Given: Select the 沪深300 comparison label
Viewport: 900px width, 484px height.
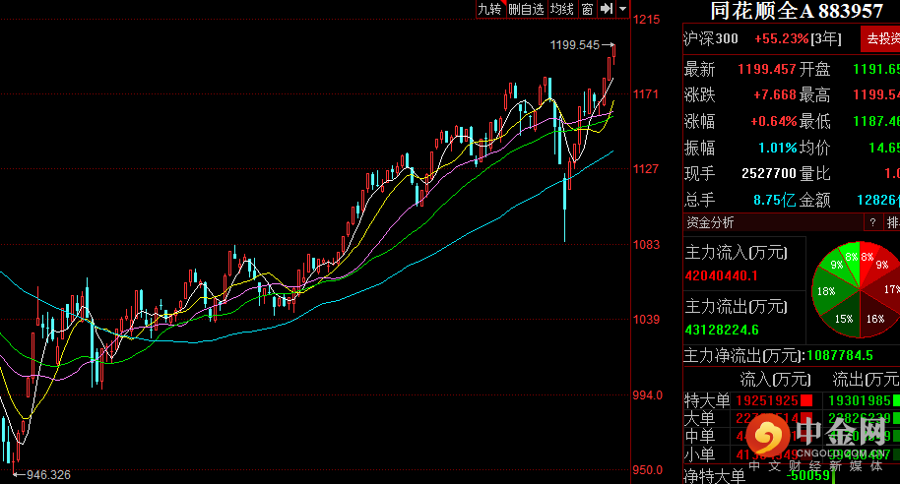Looking at the screenshot, I should pyautogui.click(x=711, y=39).
